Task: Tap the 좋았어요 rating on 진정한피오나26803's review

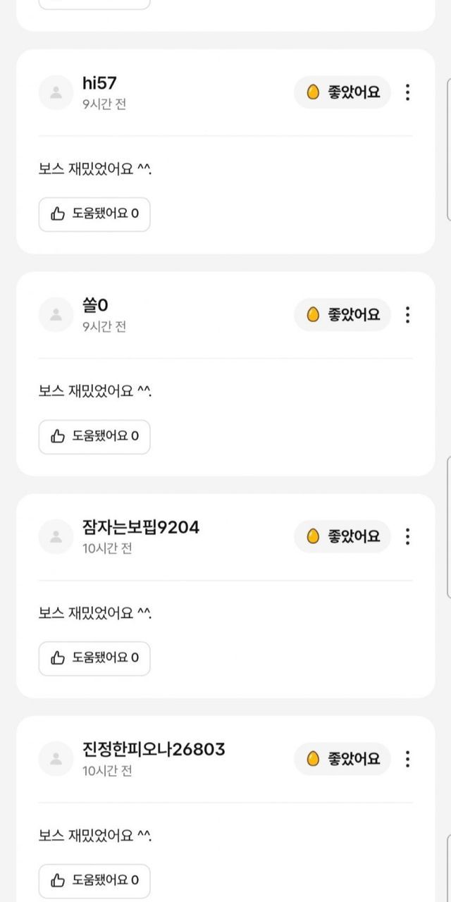Action: (x=342, y=759)
